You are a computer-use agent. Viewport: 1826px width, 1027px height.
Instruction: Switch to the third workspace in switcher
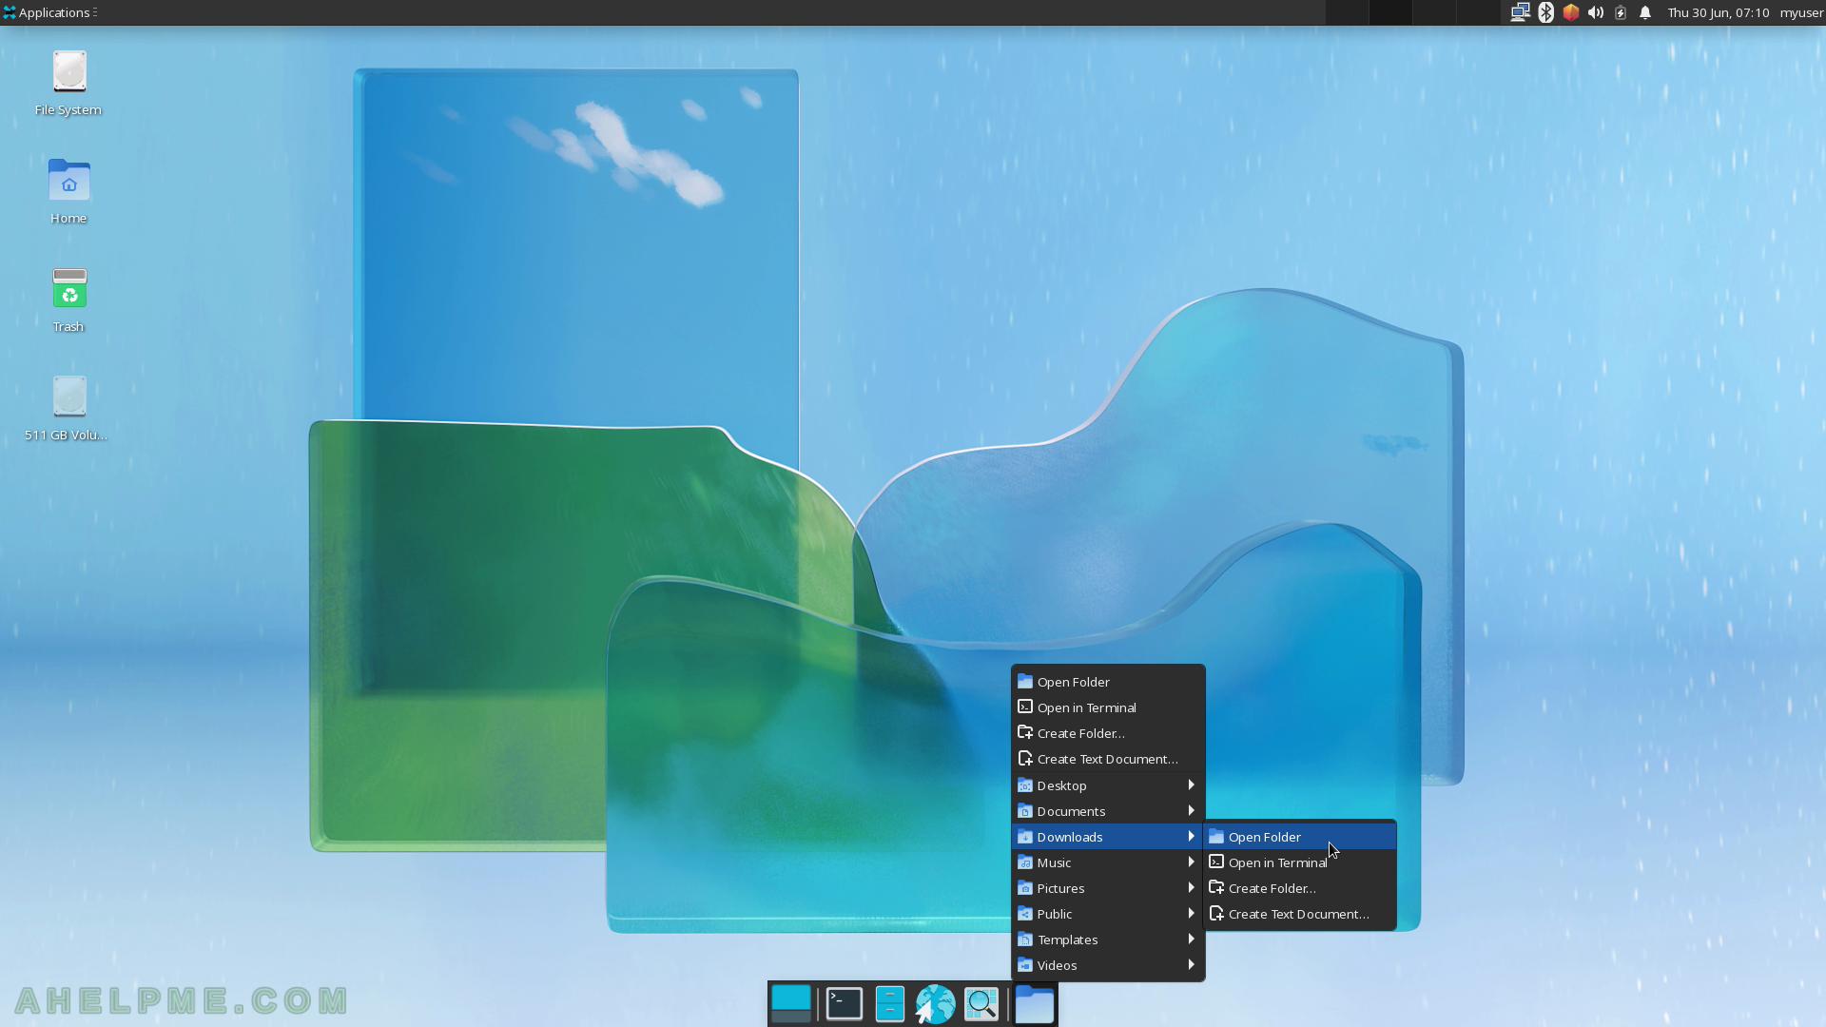point(1433,12)
